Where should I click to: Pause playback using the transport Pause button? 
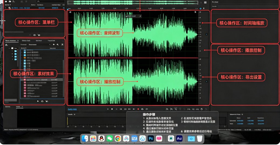click(117, 109)
